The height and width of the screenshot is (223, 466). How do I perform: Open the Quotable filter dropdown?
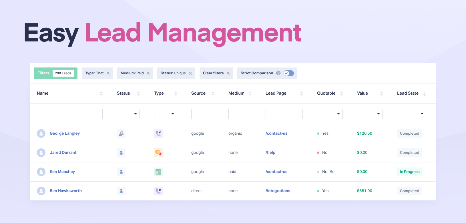pos(330,114)
